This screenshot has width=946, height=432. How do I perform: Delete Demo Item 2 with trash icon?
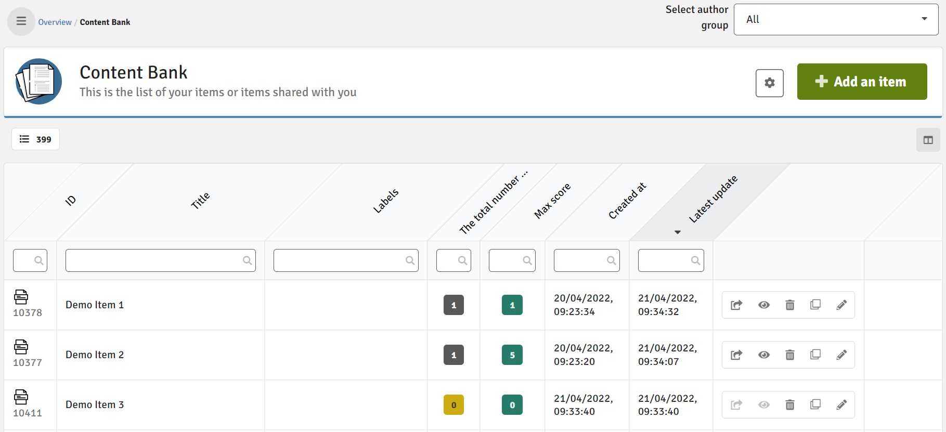click(x=789, y=355)
